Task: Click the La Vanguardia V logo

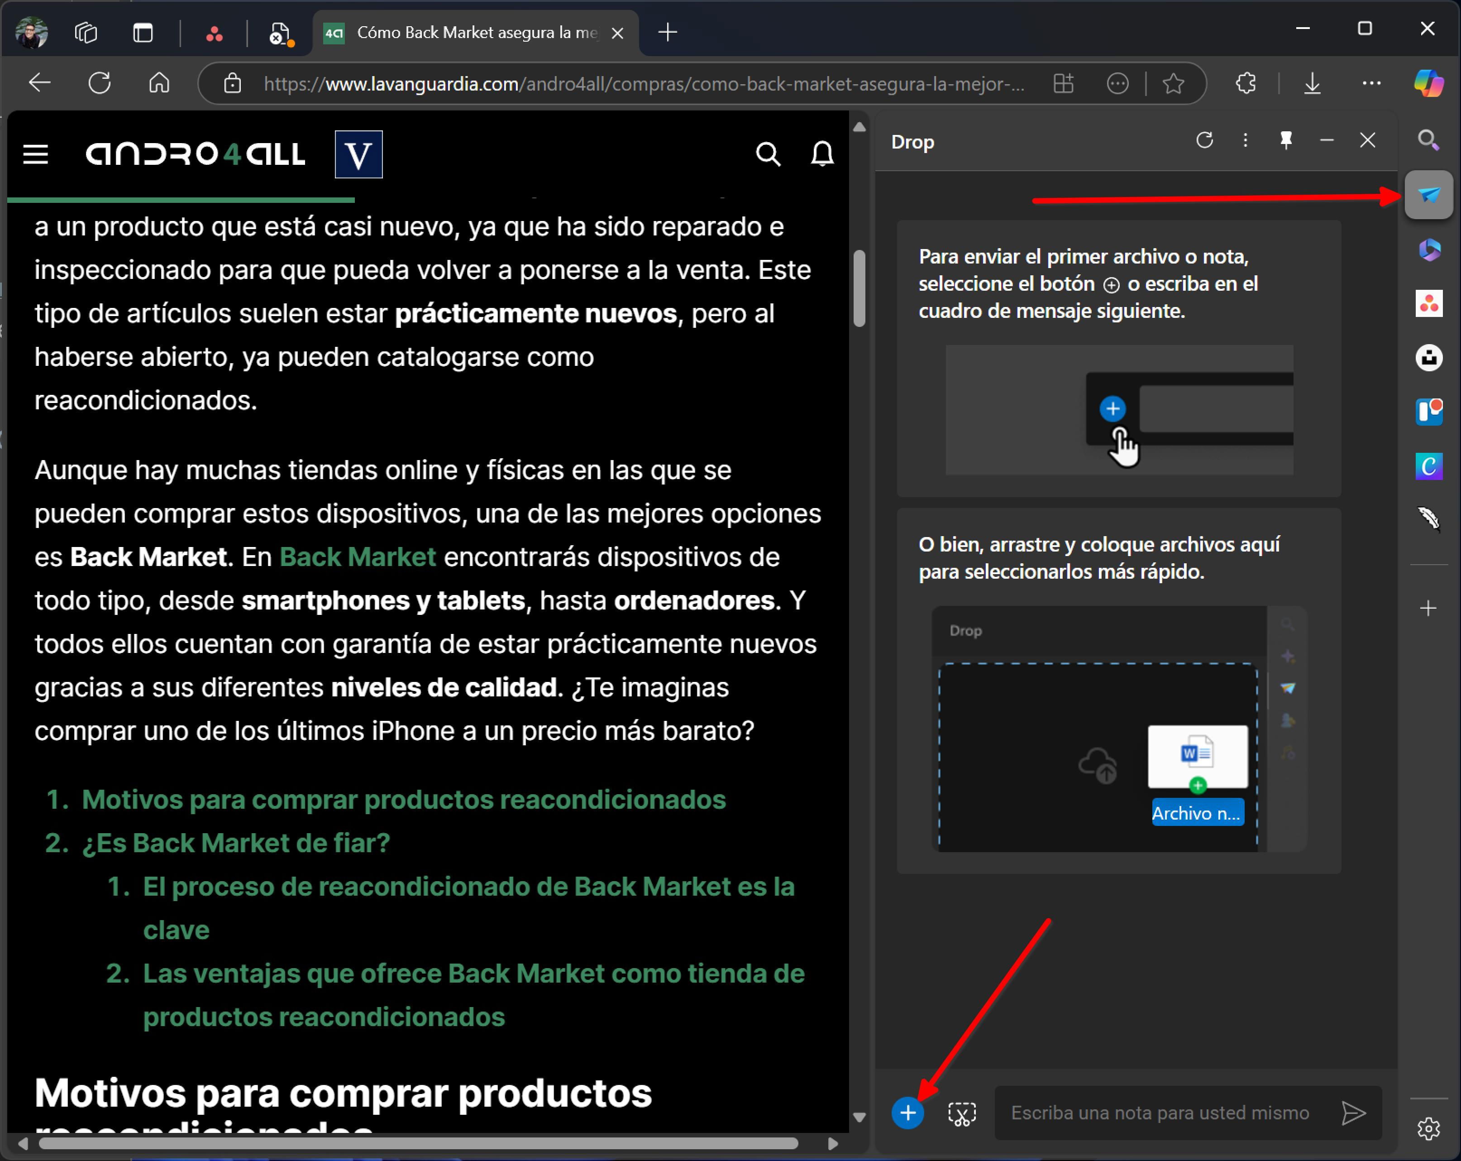Action: [358, 154]
